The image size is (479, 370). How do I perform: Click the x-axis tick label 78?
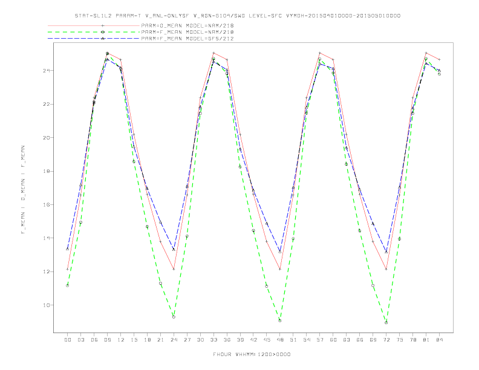(412, 340)
